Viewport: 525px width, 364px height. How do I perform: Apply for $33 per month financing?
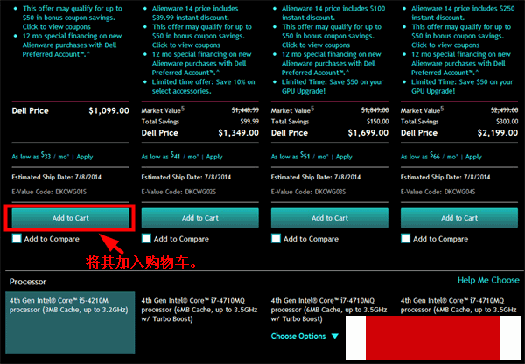85,157
